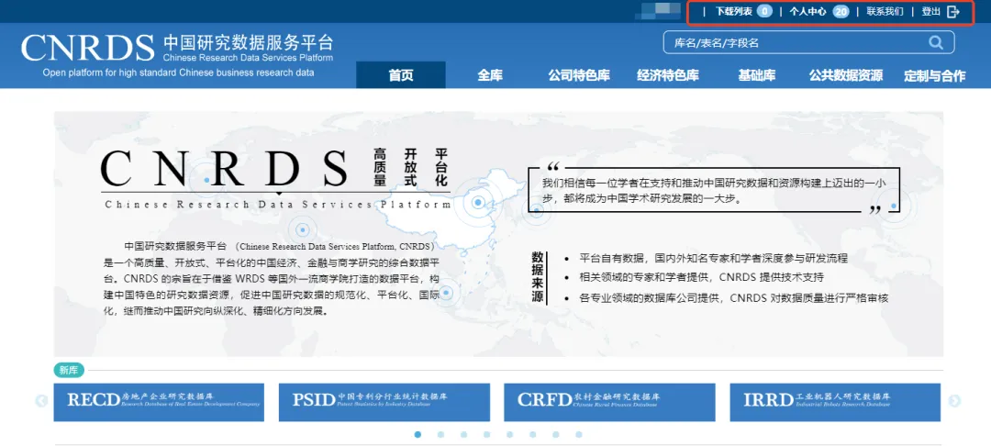The width and height of the screenshot is (991, 446).
Task: Select the seventh carousel page dot
Action: pos(555,435)
